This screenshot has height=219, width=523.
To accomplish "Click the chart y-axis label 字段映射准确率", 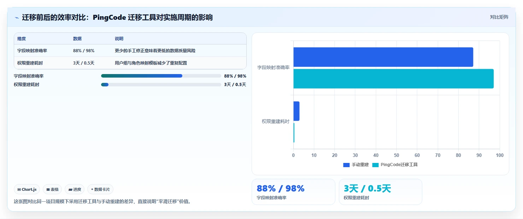I will [273, 67].
